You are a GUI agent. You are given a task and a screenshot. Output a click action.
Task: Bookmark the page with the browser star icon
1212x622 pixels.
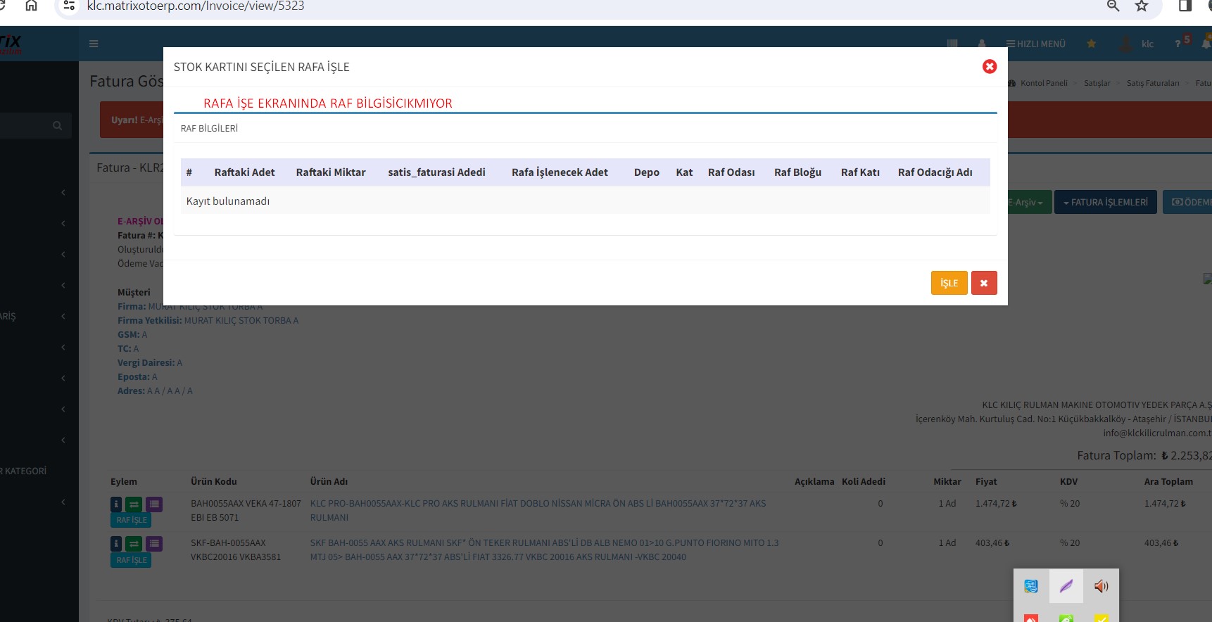pyautogui.click(x=1142, y=6)
